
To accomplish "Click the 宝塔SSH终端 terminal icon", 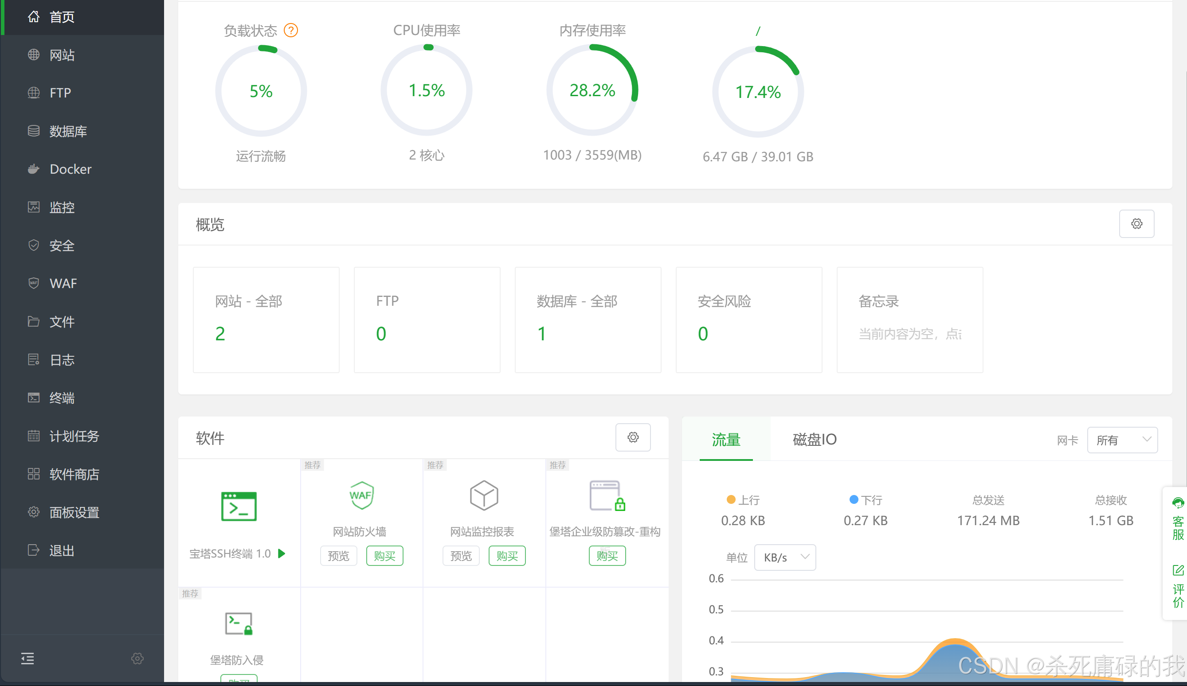I will point(239,506).
